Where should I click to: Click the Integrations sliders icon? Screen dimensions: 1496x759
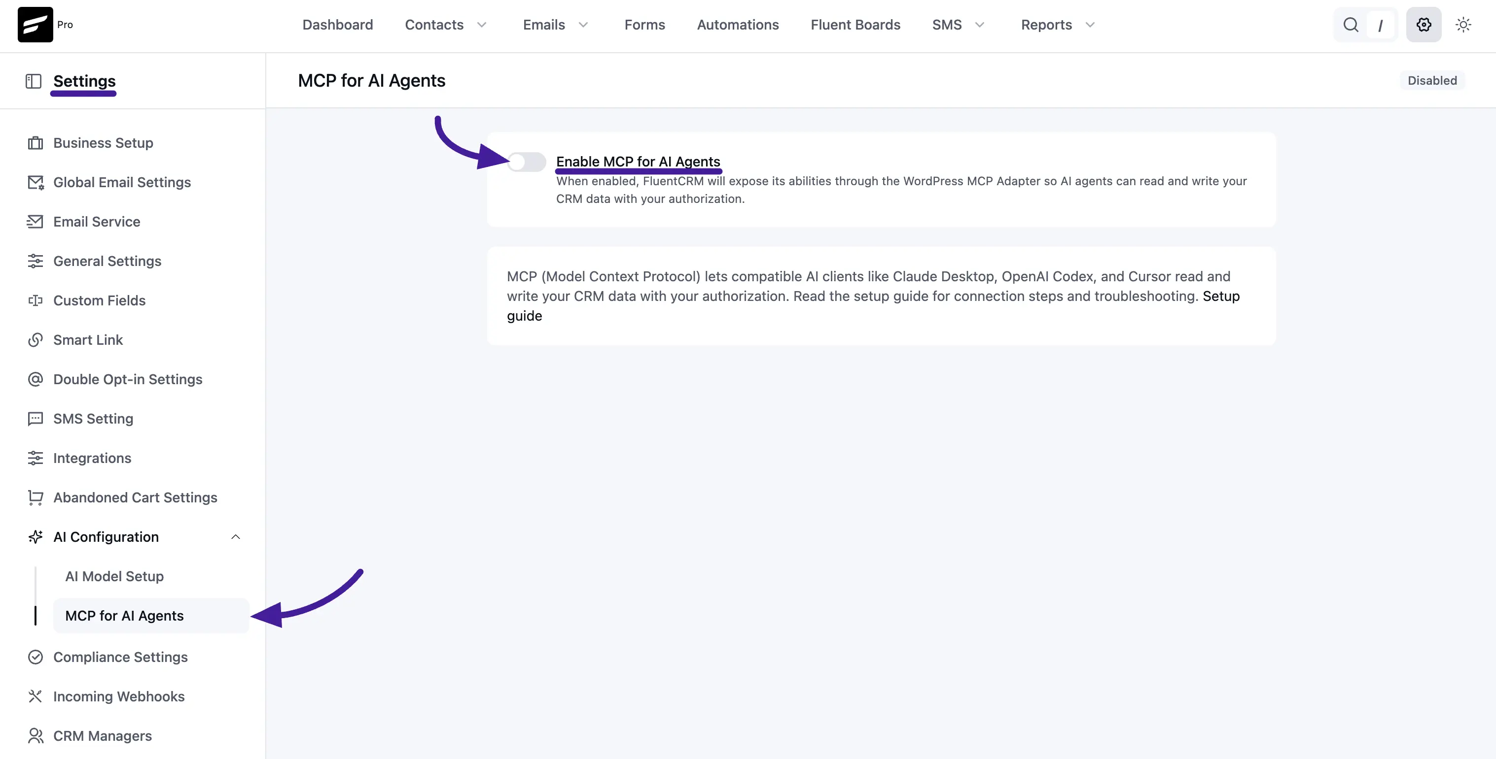(36, 458)
